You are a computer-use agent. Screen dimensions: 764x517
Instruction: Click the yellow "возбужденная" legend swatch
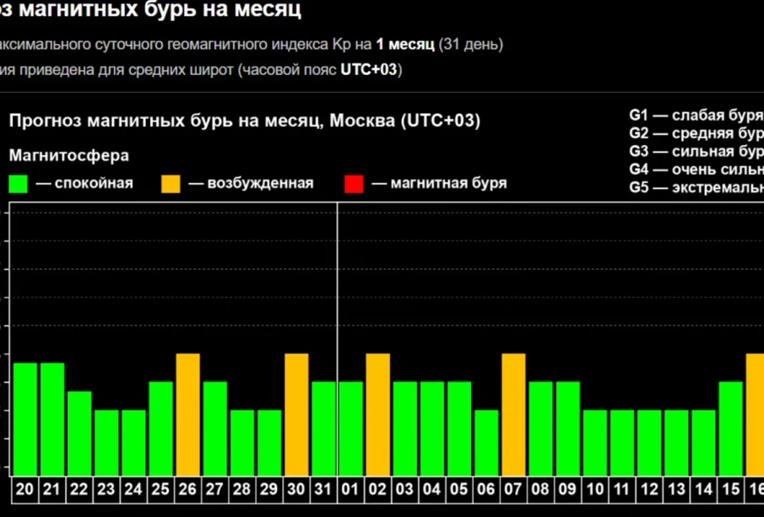[x=171, y=184]
